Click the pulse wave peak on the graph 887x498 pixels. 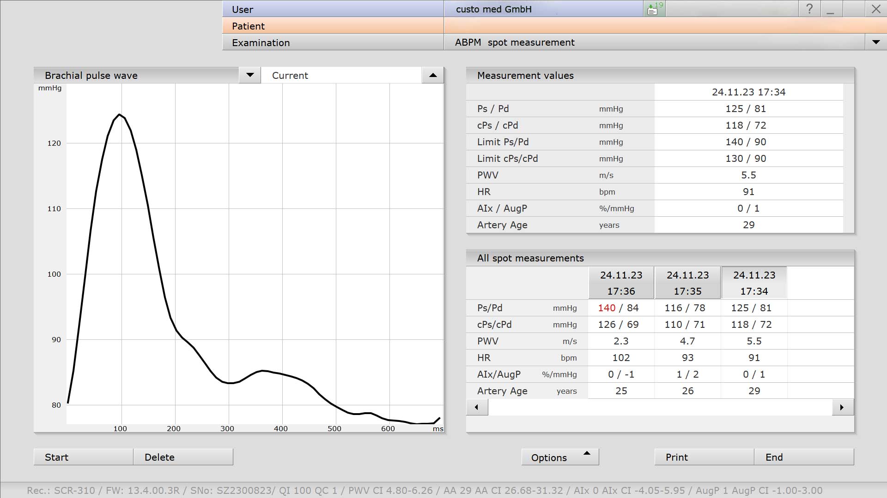pos(120,114)
